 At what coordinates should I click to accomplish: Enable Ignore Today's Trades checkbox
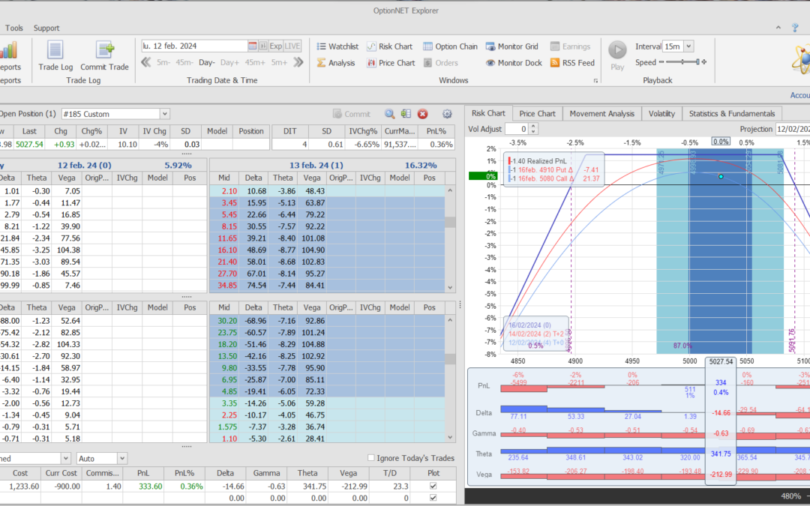point(372,458)
